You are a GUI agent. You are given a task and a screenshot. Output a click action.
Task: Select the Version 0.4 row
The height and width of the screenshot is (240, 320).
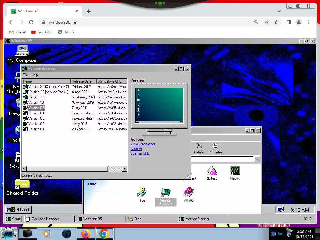75,113
